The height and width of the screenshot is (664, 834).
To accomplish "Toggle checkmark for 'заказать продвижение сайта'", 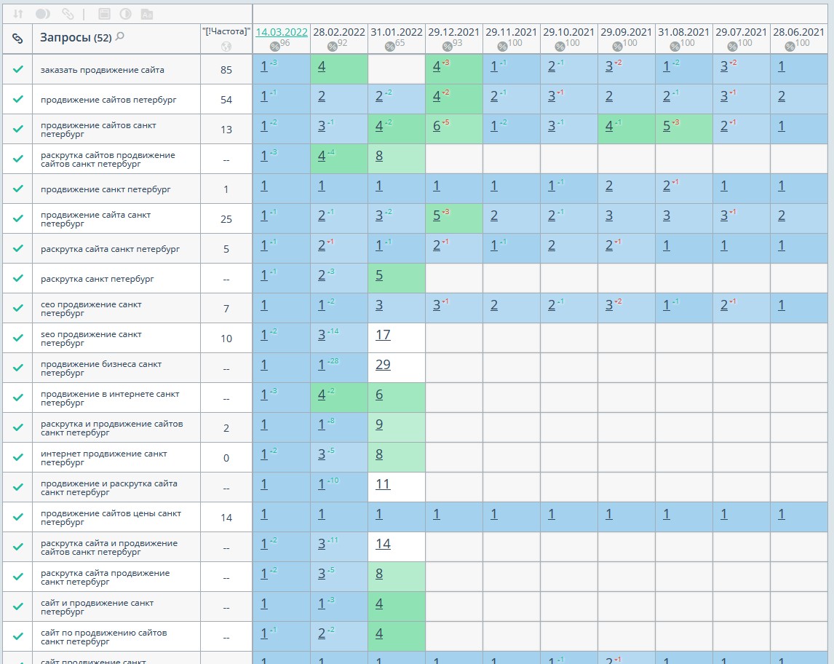I will 18,70.
